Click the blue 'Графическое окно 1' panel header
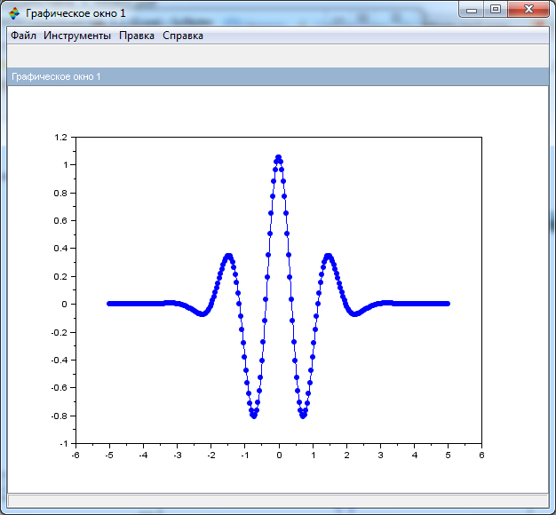Screen dimensions: 556x515 (x=278, y=76)
